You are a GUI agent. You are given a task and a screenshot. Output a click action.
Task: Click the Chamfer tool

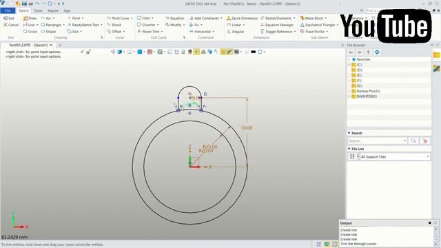click(x=146, y=25)
